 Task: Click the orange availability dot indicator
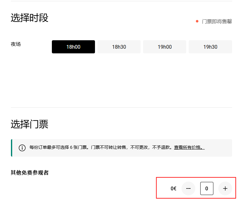197,21
